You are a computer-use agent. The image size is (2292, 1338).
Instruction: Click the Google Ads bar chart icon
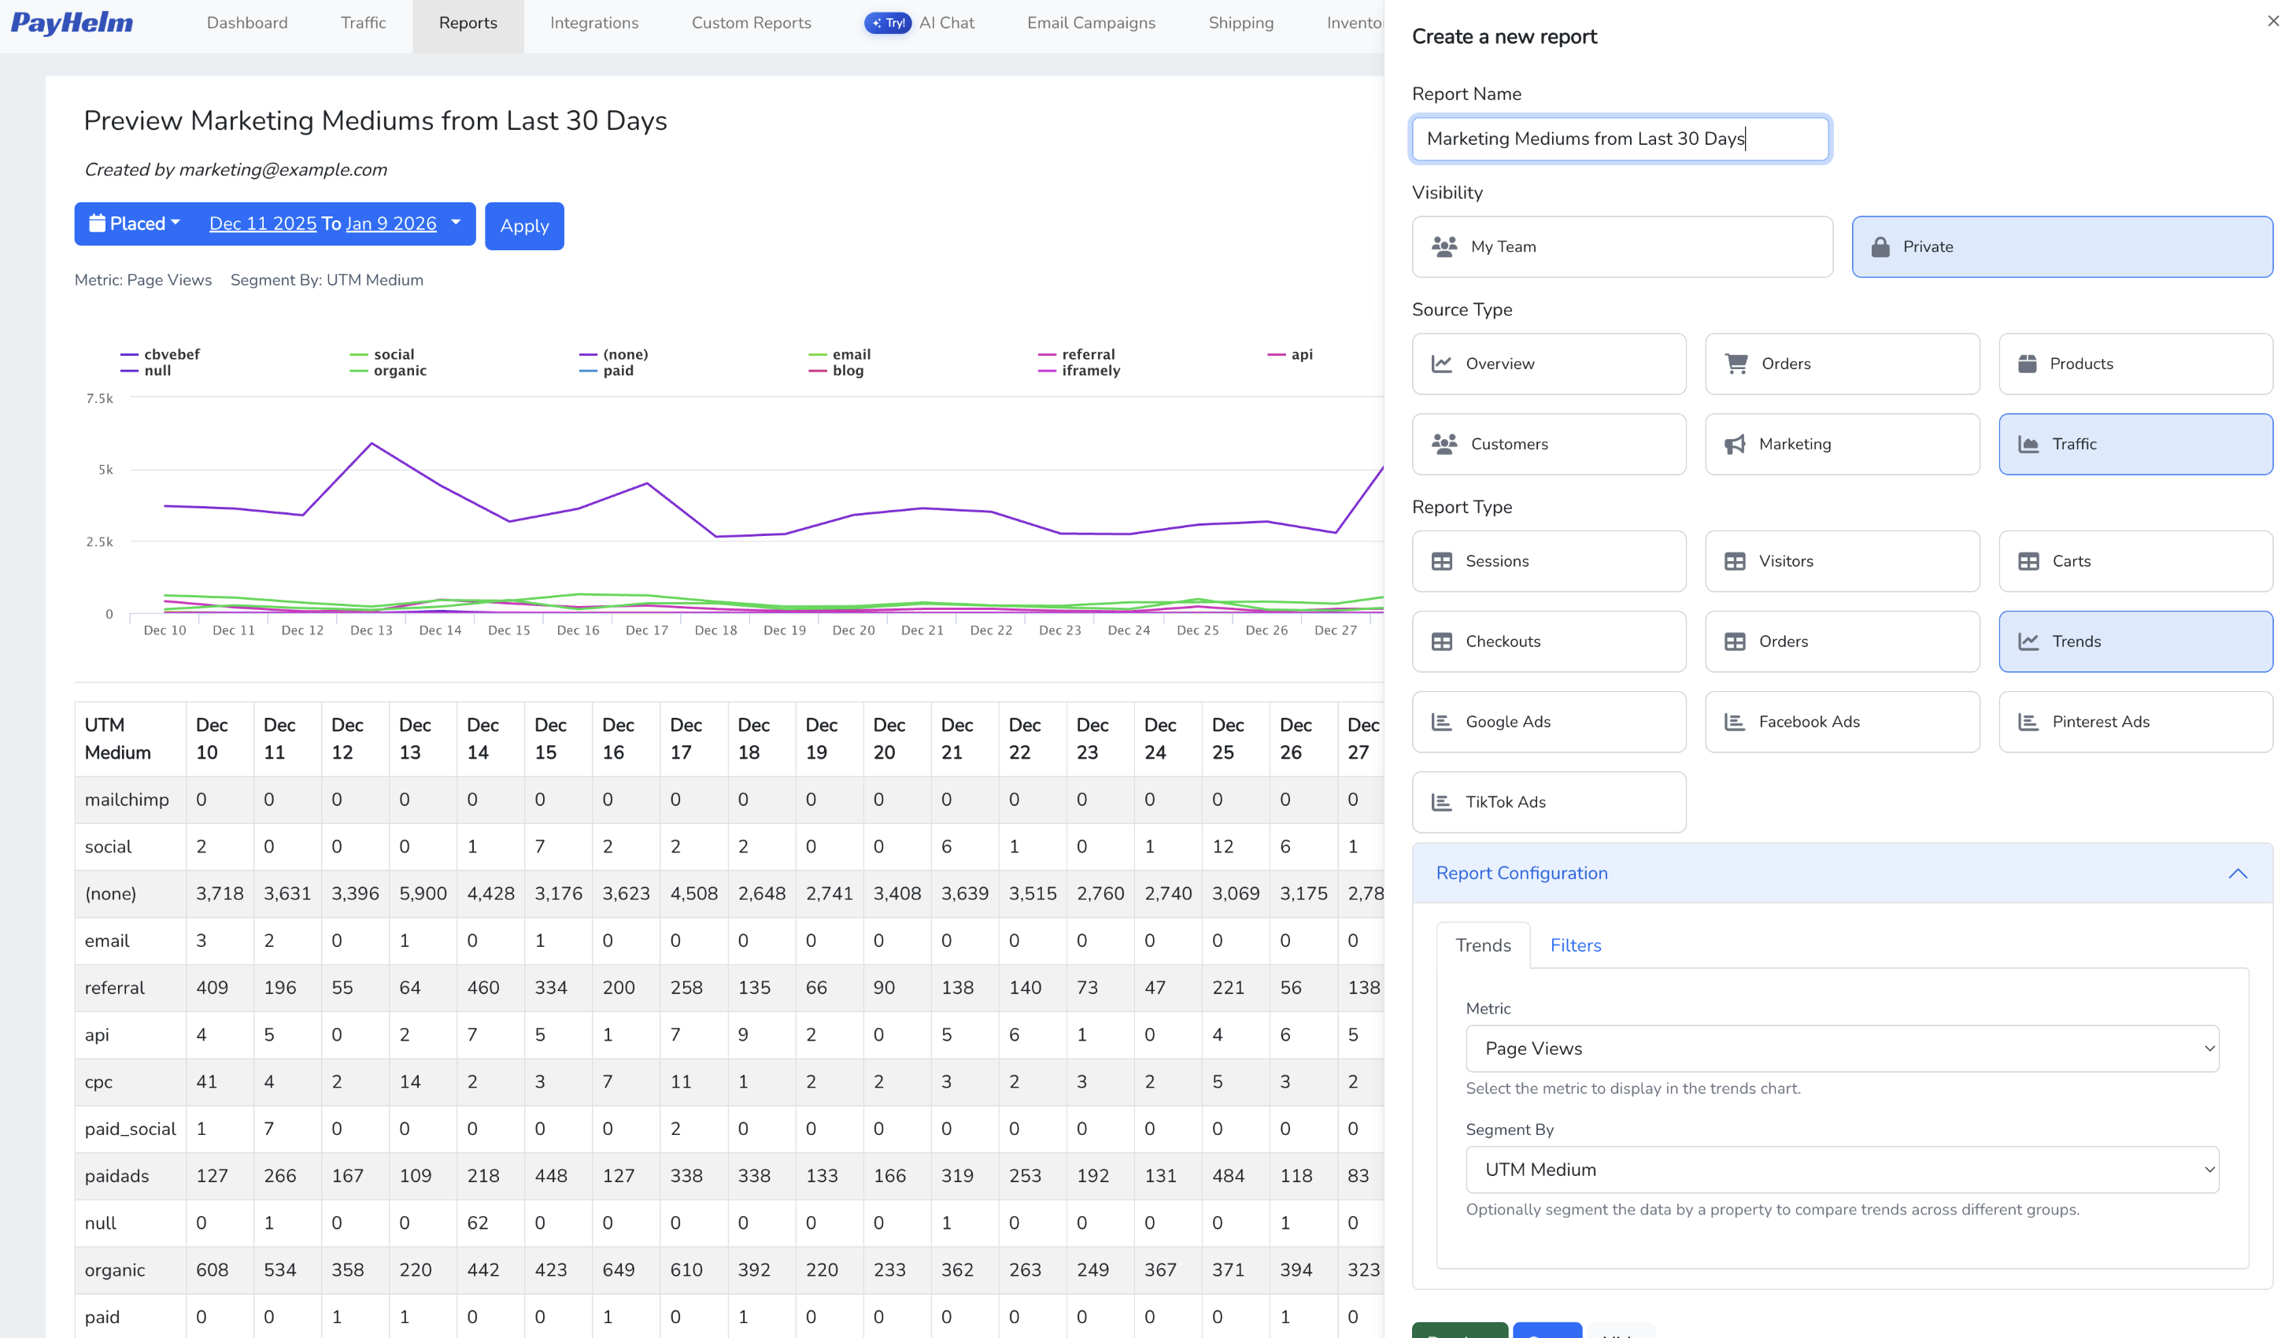1442,723
